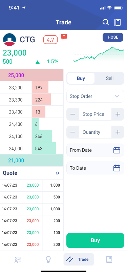Increase Stop Price with plus button
This screenshot has height=275, width=127.
click(118, 114)
